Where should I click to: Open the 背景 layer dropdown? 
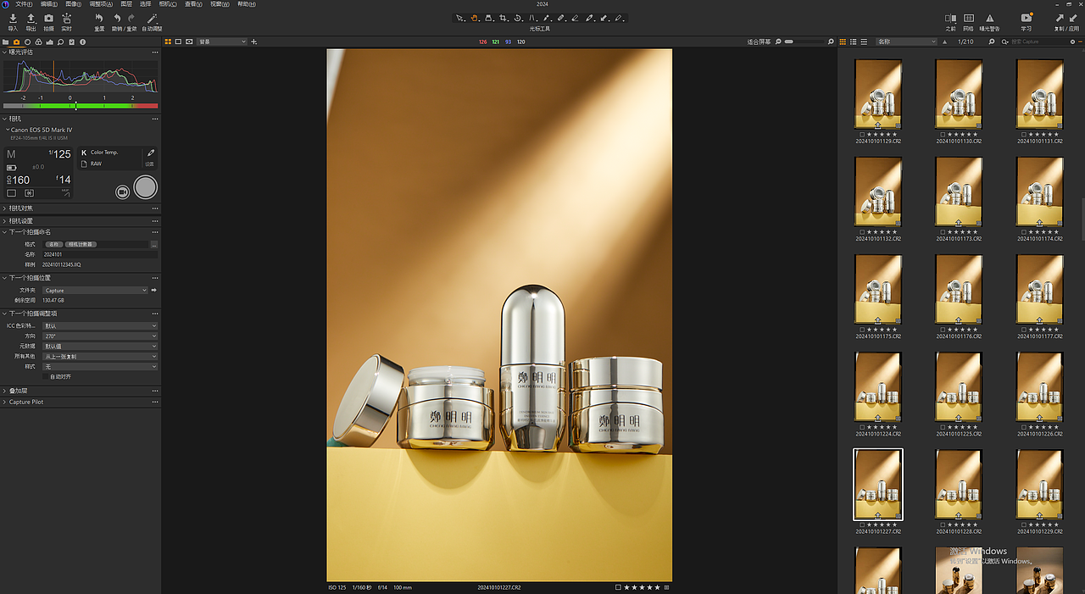click(x=222, y=42)
